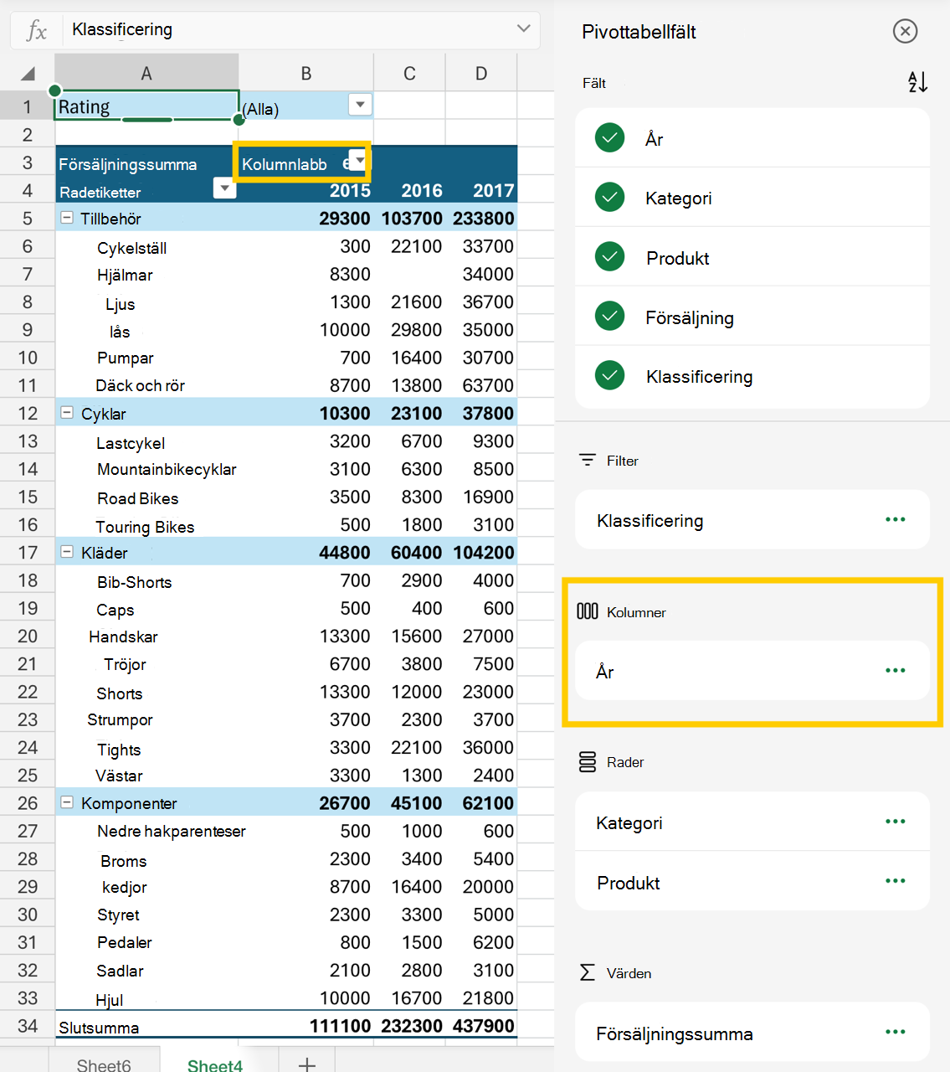Select the Rating cell A1

(x=147, y=106)
